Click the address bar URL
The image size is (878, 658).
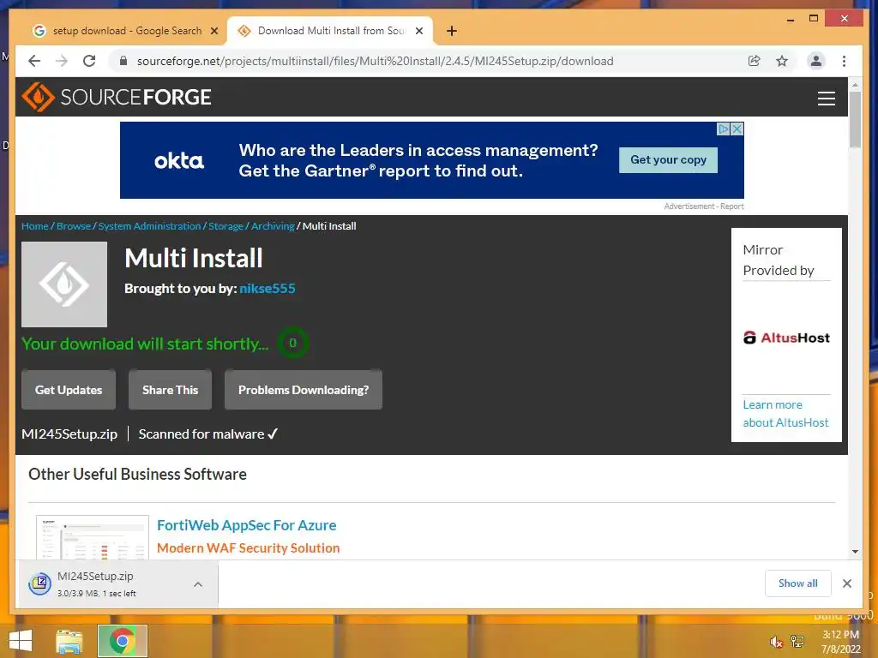[x=376, y=61]
